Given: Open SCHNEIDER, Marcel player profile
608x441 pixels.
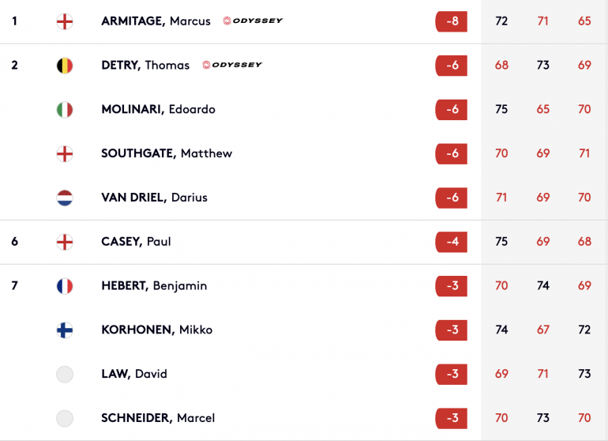Looking at the screenshot, I should 158,418.
